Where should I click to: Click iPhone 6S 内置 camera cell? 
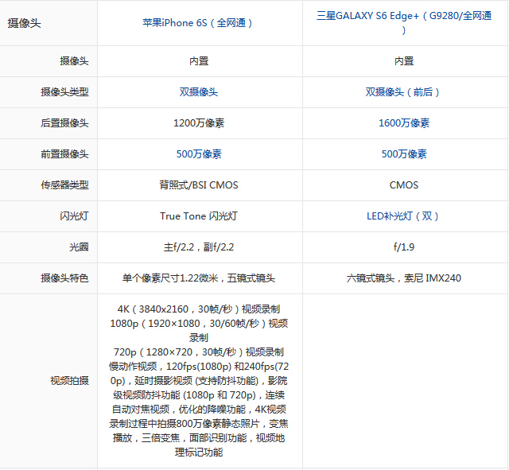pos(199,61)
